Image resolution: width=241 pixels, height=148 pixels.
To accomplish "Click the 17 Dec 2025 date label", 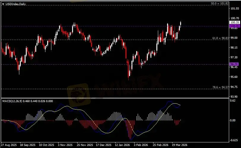I will [x=104, y=145].
